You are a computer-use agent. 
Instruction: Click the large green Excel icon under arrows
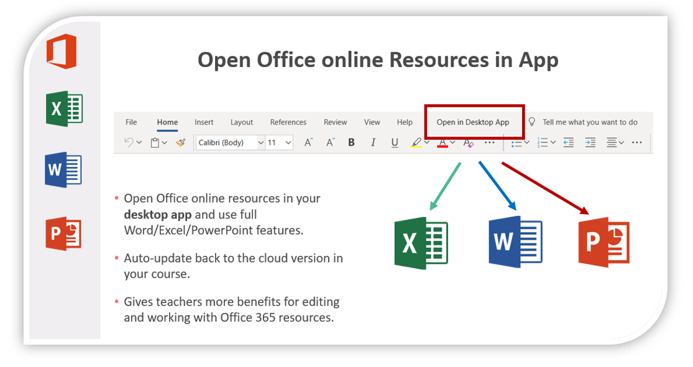(x=421, y=243)
